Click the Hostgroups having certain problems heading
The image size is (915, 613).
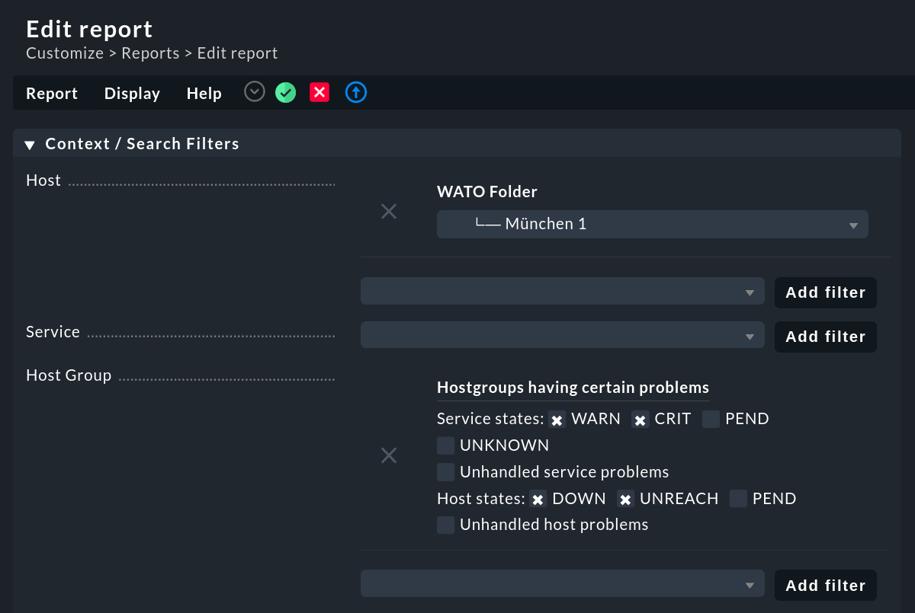tap(573, 387)
